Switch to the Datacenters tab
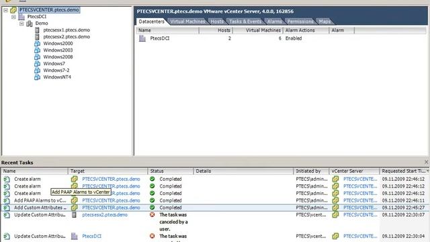Image resolution: width=430 pixels, height=242 pixels. tap(151, 22)
